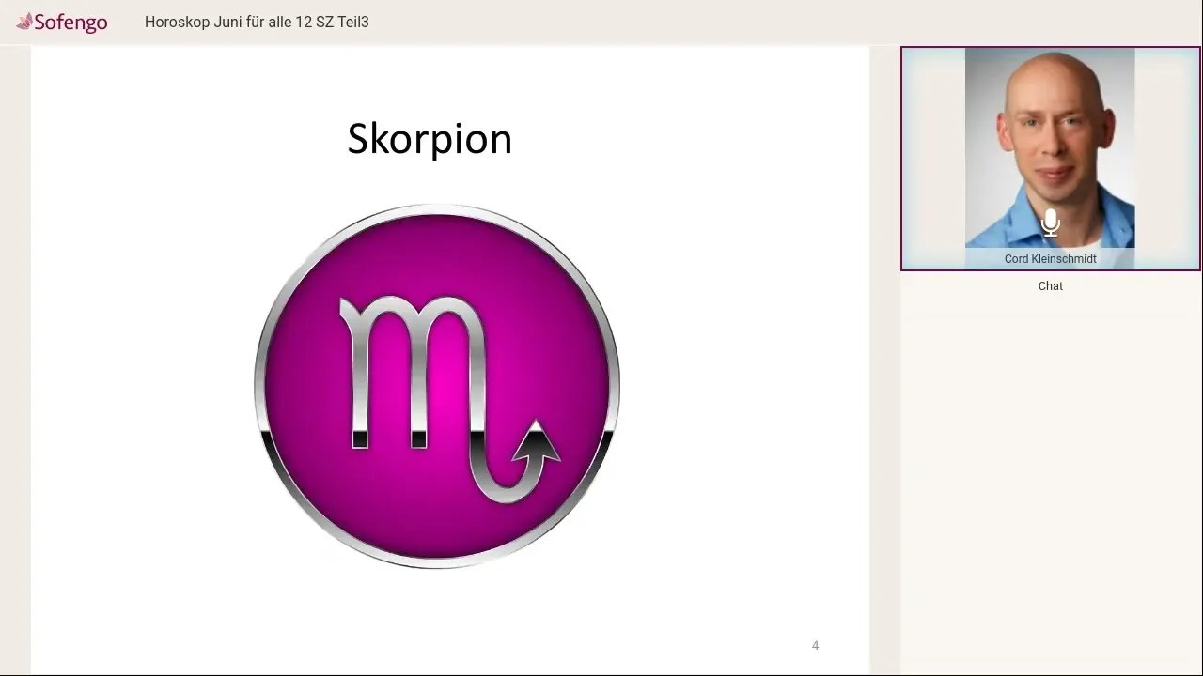
Task: Click the slide page number 4
Action: [815, 645]
